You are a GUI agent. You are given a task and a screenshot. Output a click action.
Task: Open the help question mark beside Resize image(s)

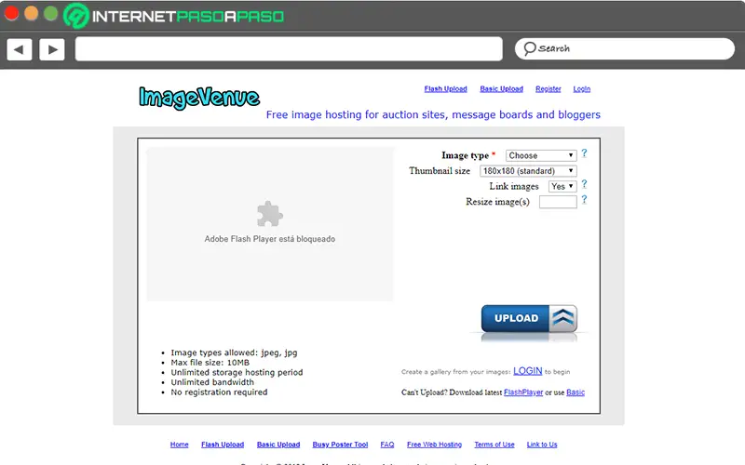coord(585,200)
